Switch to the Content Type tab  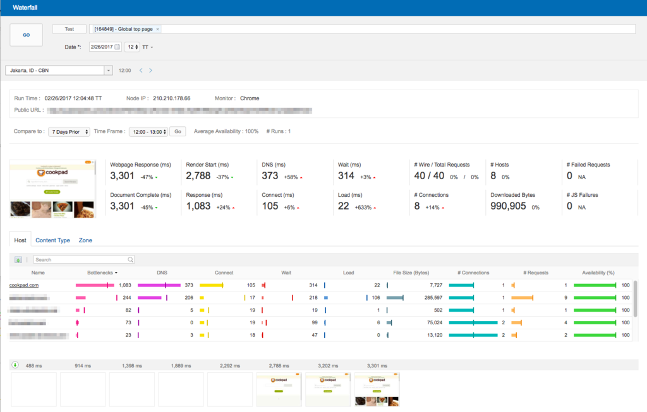(x=52, y=240)
